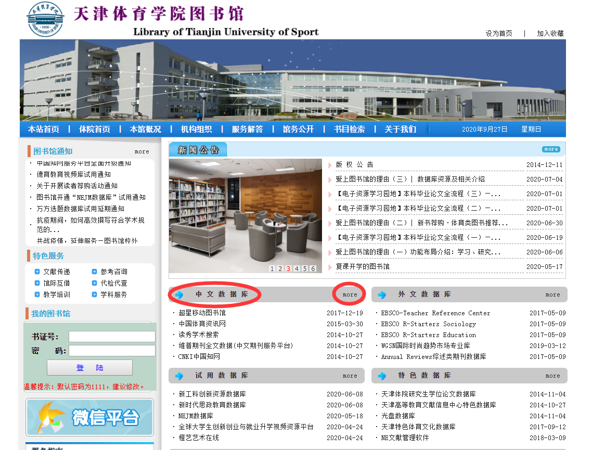This screenshot has height=450, width=592.
Task: Select slide 6 in news image carousel
Action: tap(313, 268)
